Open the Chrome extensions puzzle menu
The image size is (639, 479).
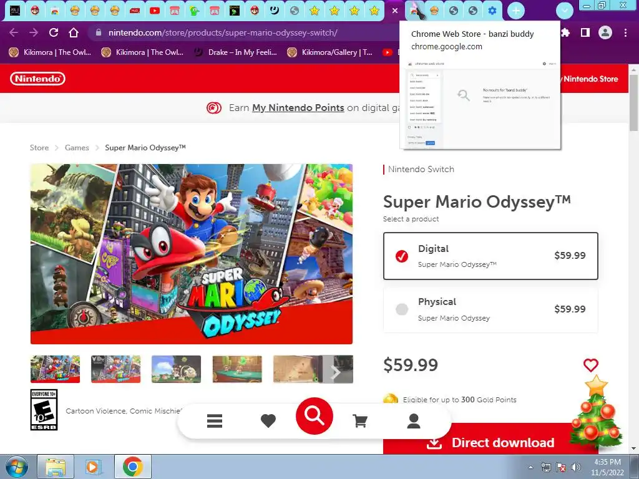coord(565,32)
